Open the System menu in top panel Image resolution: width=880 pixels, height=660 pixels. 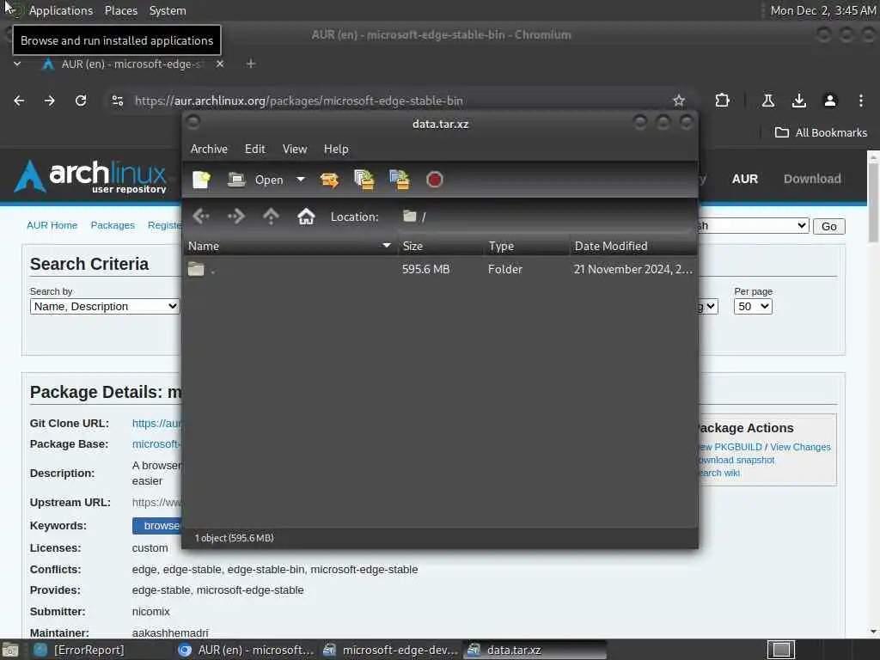[168, 10]
